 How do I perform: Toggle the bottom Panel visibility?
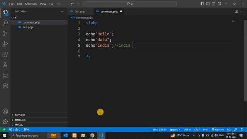pyautogui.click(x=208, y=4)
